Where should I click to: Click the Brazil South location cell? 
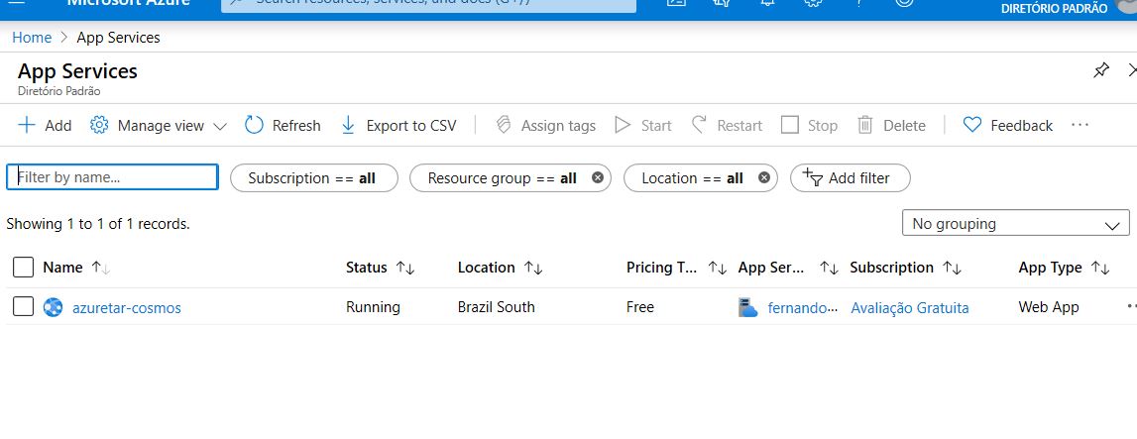(x=496, y=307)
